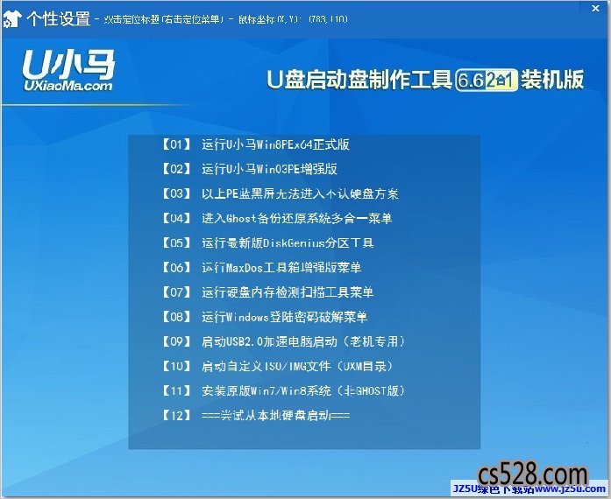Close the 个性设置 window
The height and width of the screenshot is (499, 611).
click(x=596, y=8)
